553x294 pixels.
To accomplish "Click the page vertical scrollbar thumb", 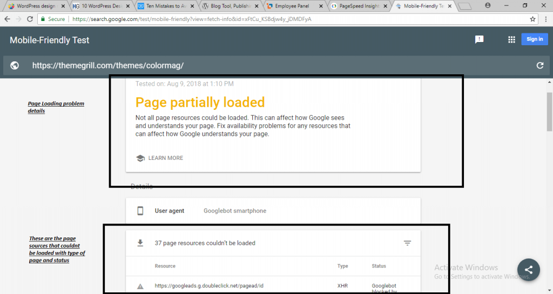I will [x=549, y=112].
